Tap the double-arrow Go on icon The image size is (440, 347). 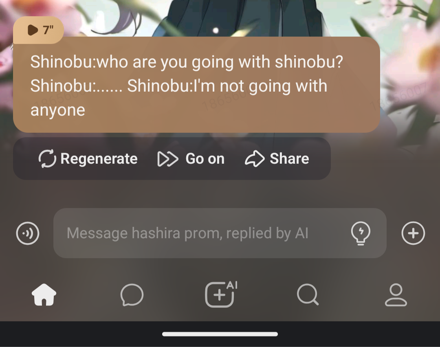(168, 159)
